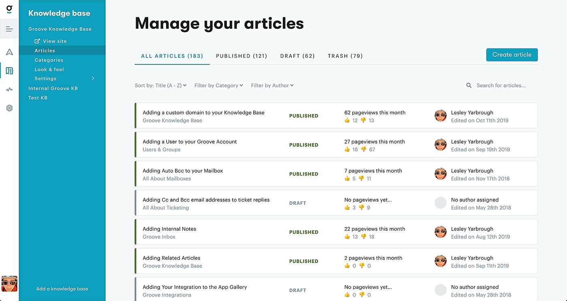Viewport: 567px width, 301px height.
Task: Click the paper plane icon in the sidebar
Action: (x=9, y=52)
